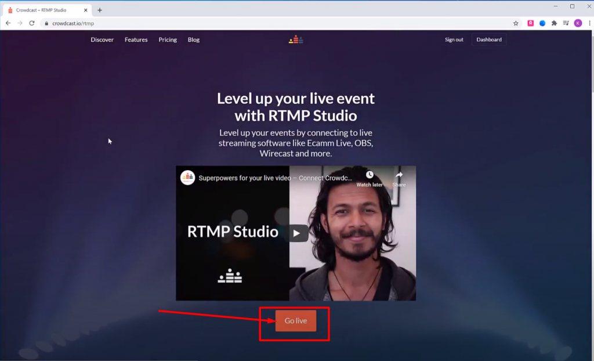Click the page vertical scrollbar
This screenshot has height=361, width=594.
(x=592, y=195)
